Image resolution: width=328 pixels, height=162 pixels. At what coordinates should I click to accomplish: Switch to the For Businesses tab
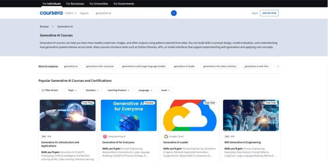75,4
